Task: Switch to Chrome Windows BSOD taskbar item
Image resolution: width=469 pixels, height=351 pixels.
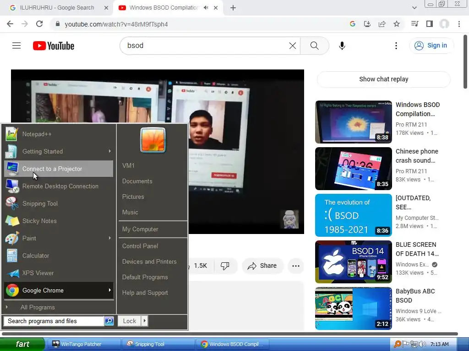Action: [x=232, y=344]
